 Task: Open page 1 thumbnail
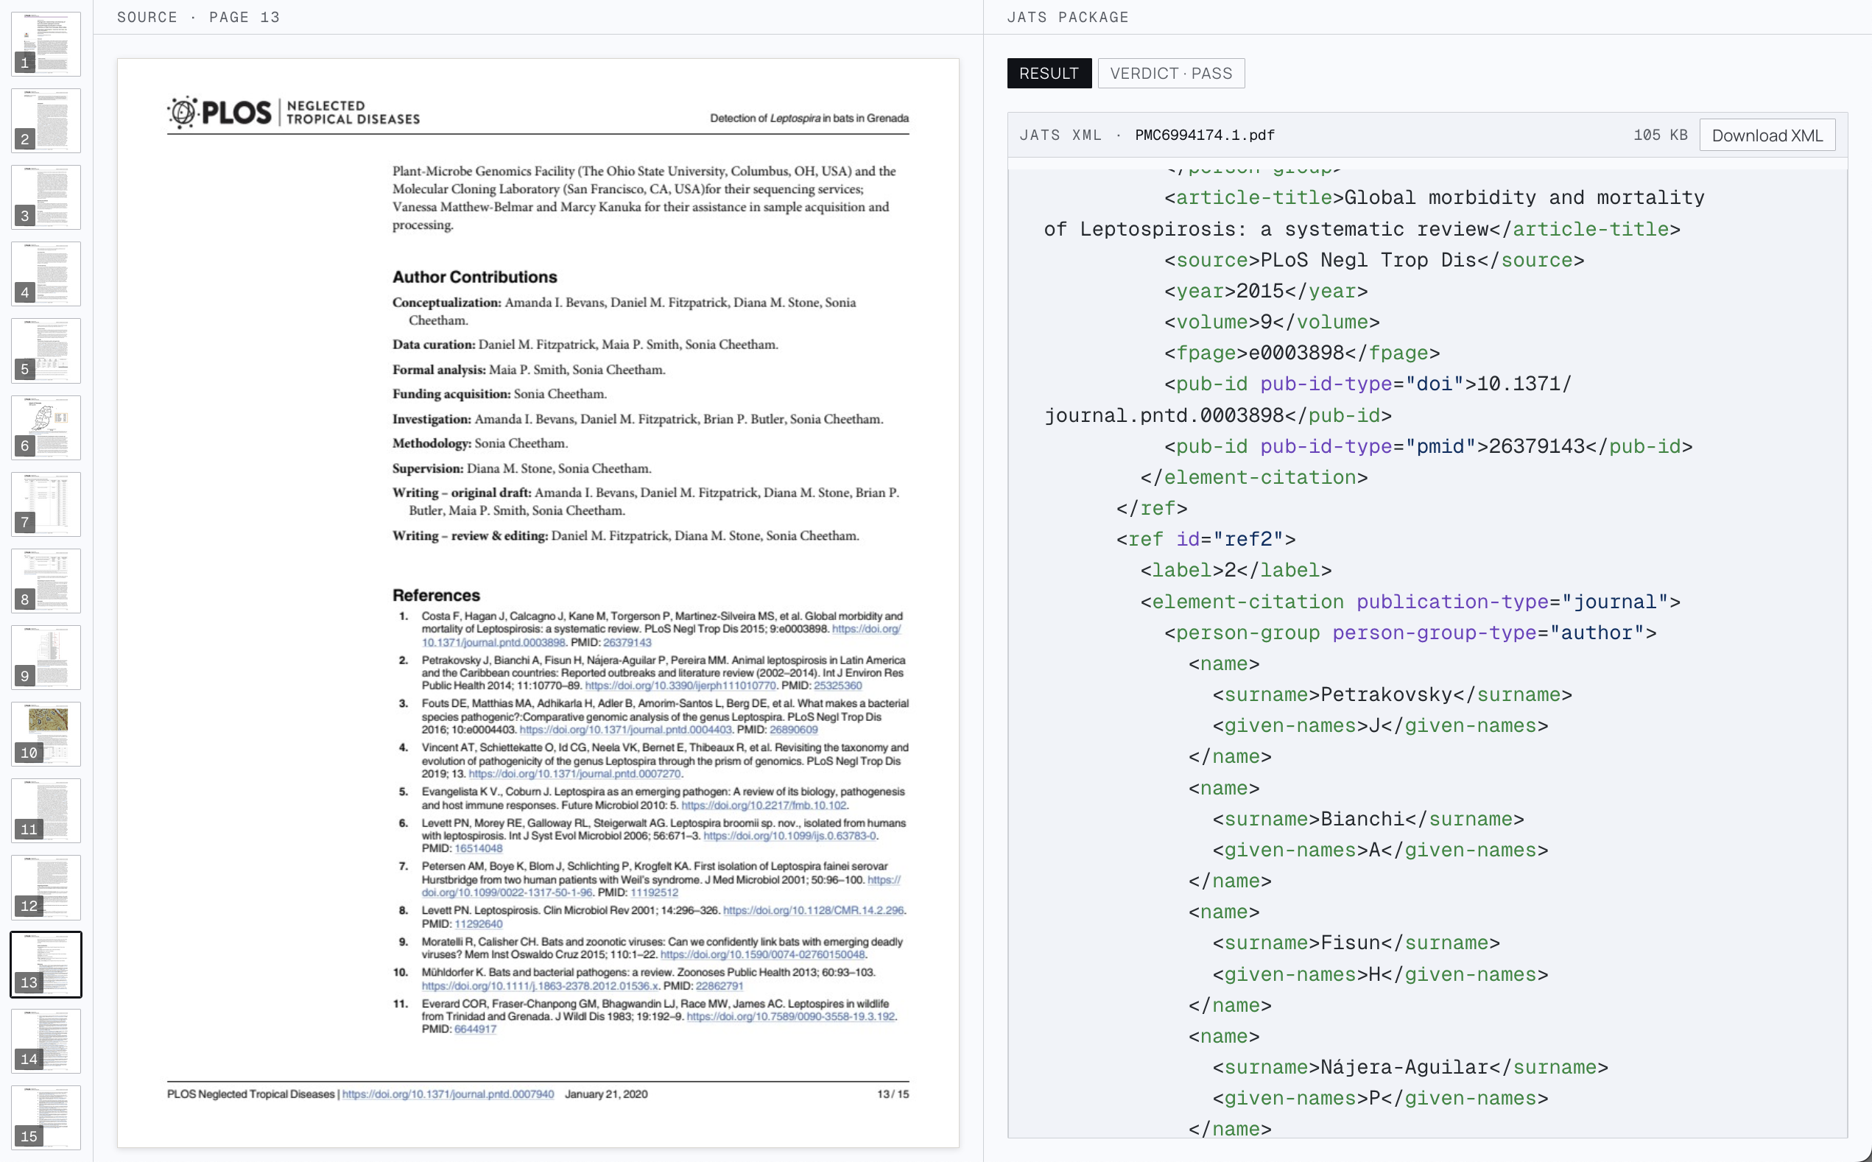(x=46, y=43)
